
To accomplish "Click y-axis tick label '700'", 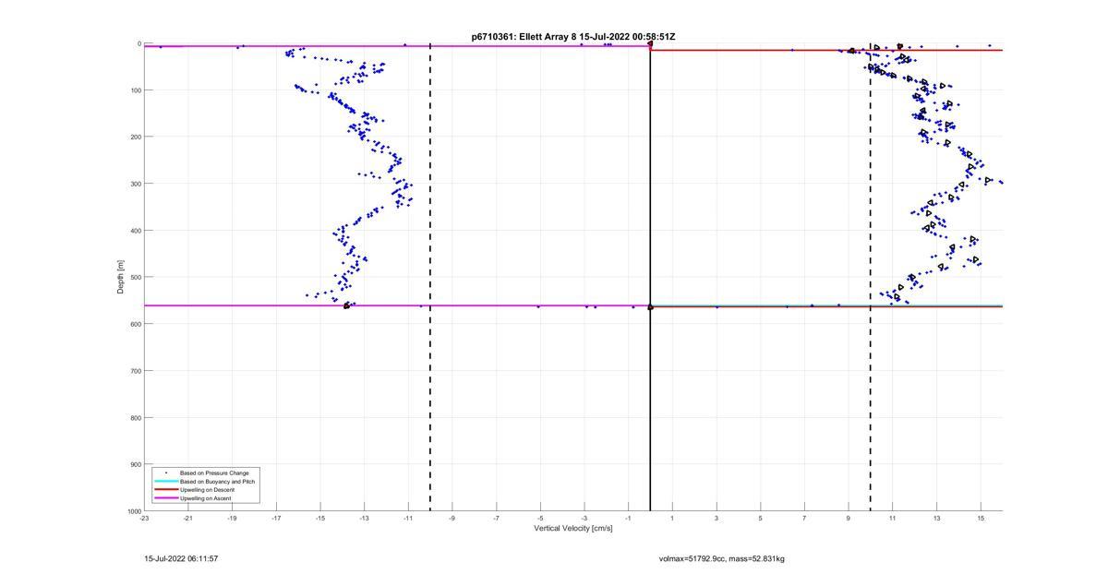I will 135,371.
